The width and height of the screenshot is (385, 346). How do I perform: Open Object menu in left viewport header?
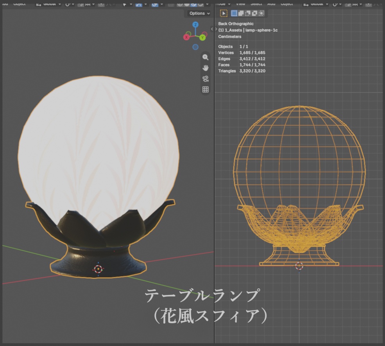[x=20, y=4]
